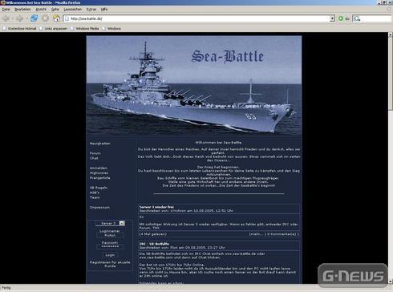Open the Team link

pyautogui.click(x=95, y=197)
